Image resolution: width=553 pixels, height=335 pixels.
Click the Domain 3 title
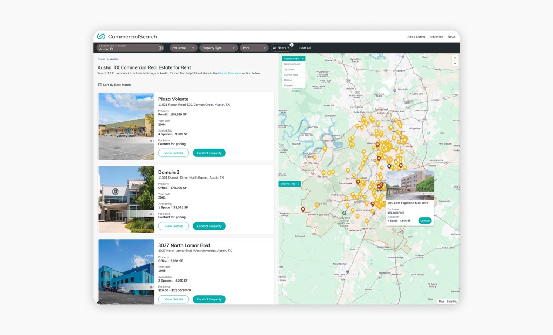click(168, 172)
